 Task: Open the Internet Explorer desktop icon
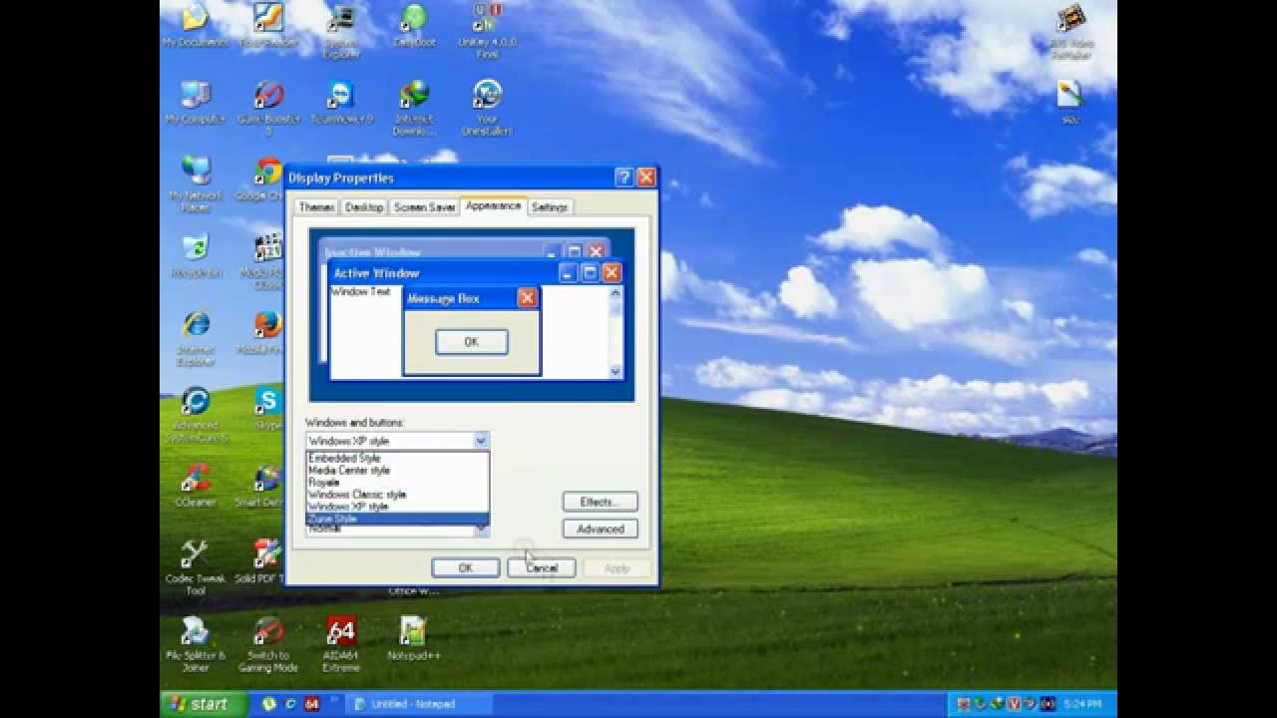(196, 338)
